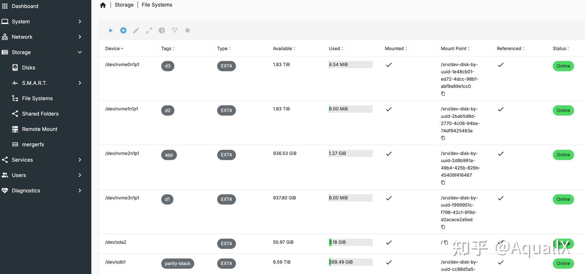Expand the Network menu chevron
The width and height of the screenshot is (585, 274).
[x=80, y=37]
